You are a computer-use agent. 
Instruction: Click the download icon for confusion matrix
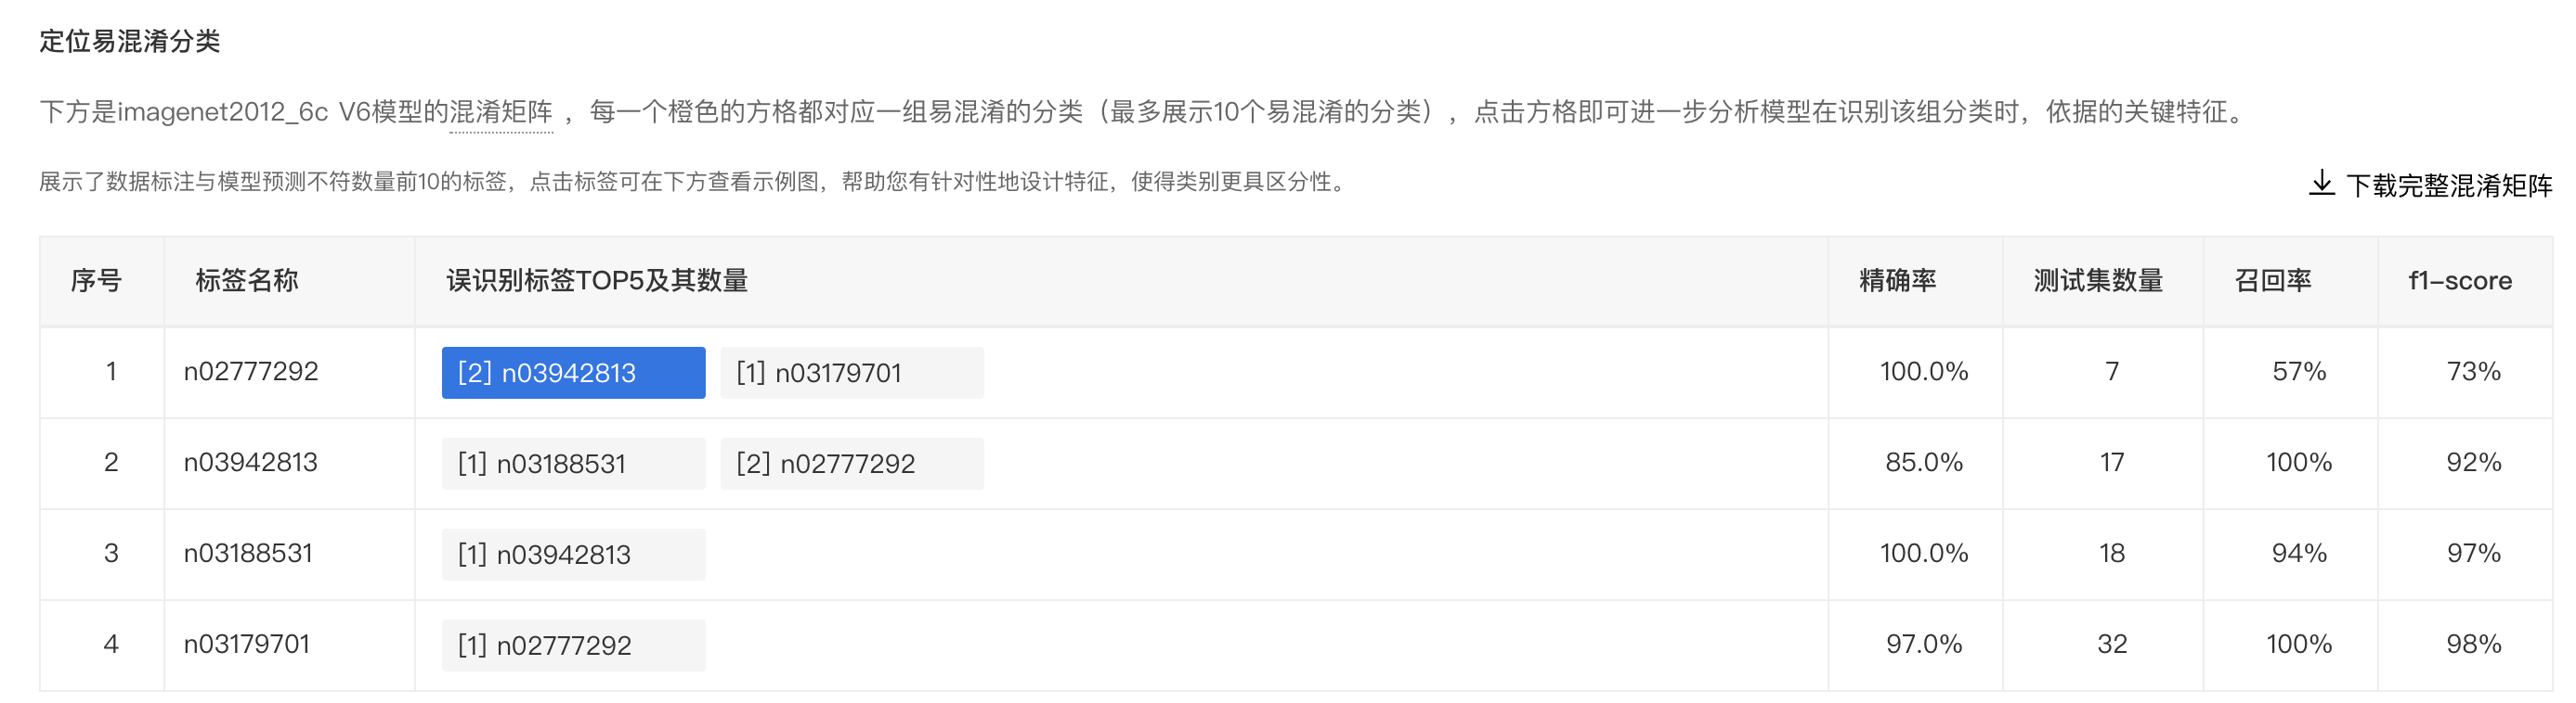coord(2321,183)
